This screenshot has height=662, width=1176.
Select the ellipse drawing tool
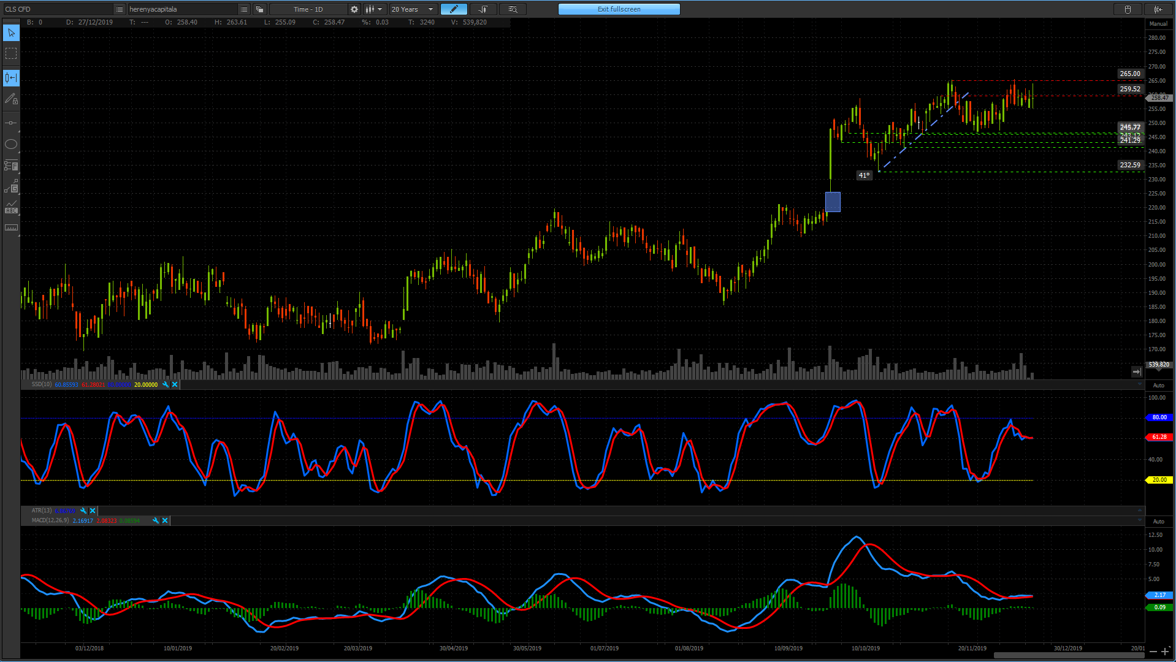click(x=11, y=144)
